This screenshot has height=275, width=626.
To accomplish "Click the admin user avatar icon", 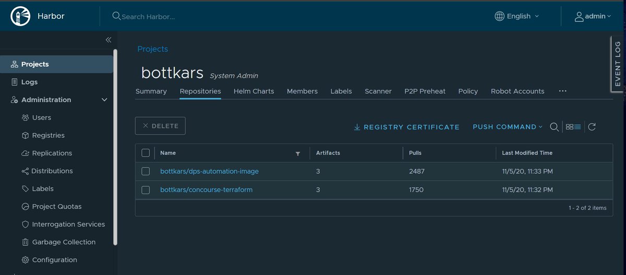I will pyautogui.click(x=579, y=17).
